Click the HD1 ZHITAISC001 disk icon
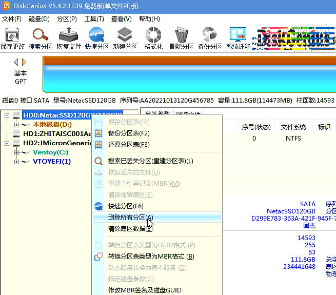 click(x=16, y=134)
